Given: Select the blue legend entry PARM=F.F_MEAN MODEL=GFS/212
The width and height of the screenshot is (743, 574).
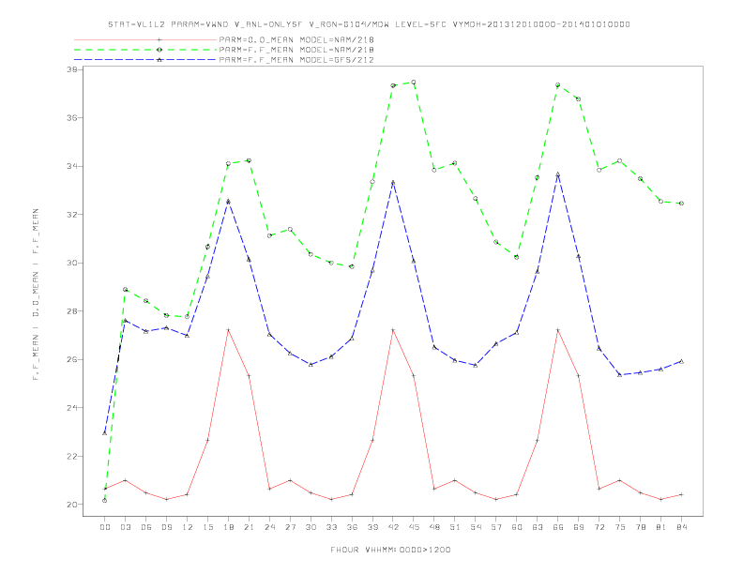Looking at the screenshot, I should (296, 60).
